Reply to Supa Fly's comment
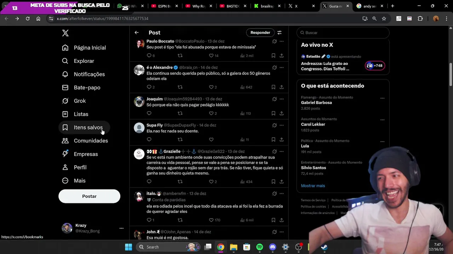The image size is (453, 254). (149, 139)
